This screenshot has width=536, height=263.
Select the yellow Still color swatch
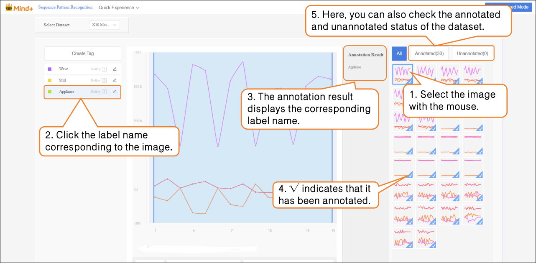pyautogui.click(x=50, y=80)
